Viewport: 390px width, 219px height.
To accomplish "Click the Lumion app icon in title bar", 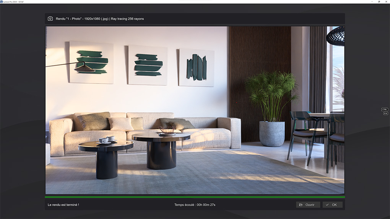I will click(x=2, y=2).
